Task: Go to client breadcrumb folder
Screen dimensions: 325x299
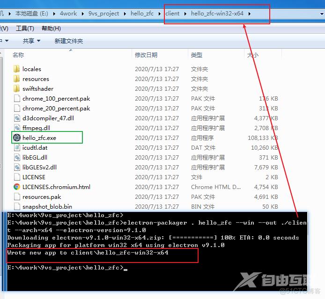Action: (x=172, y=14)
